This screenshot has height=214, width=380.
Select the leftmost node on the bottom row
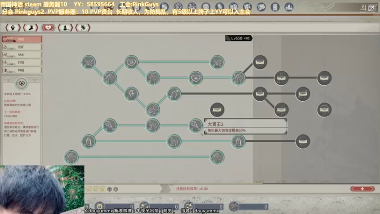coord(71,157)
